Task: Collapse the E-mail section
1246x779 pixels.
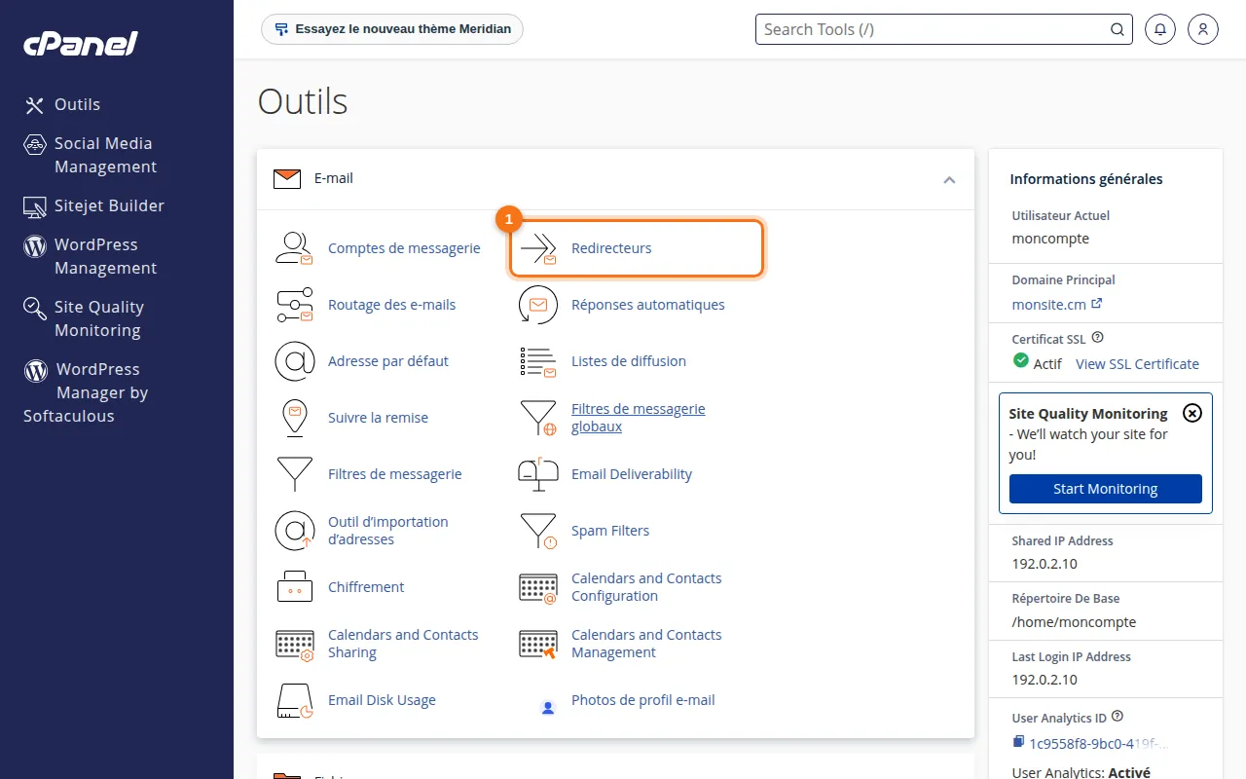Action: coord(949,179)
